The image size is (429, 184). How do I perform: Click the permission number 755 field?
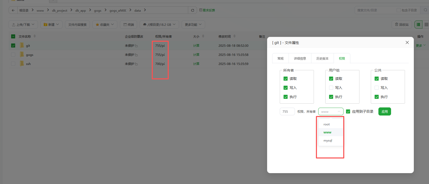[287, 111]
